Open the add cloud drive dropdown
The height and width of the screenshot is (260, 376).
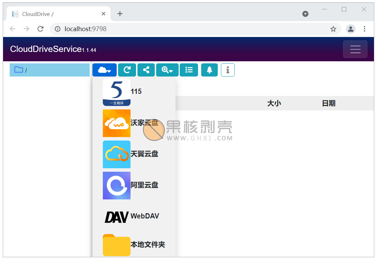click(104, 70)
